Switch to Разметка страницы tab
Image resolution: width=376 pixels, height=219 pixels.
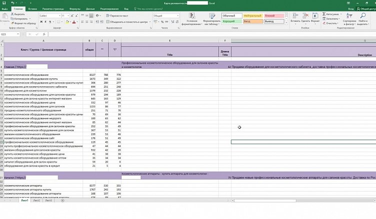pyautogui.click(x=53, y=9)
